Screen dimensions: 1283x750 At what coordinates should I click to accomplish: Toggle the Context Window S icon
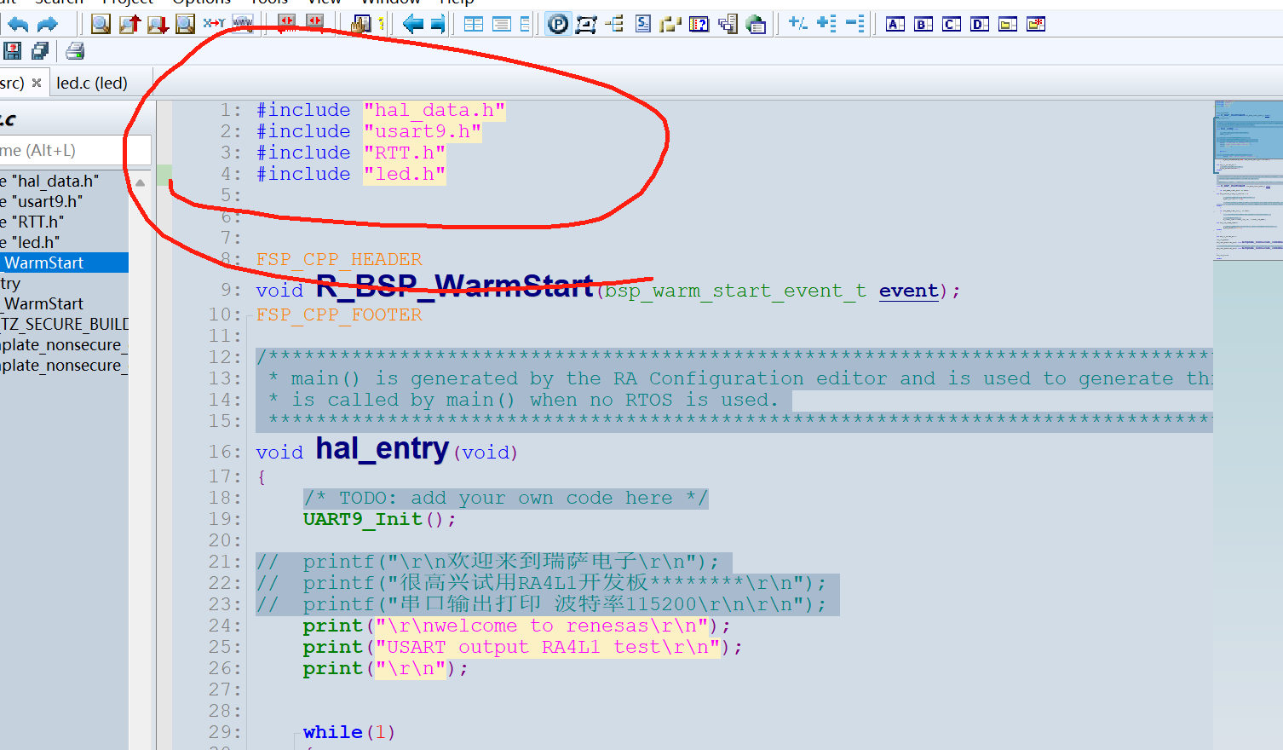click(x=643, y=24)
